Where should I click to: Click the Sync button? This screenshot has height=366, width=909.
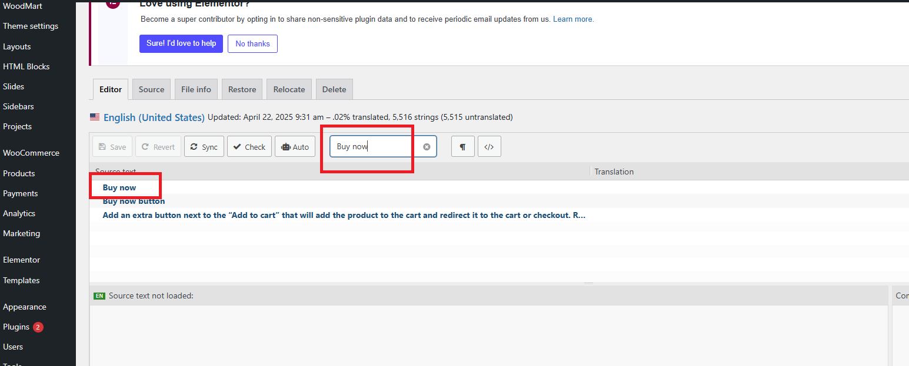click(204, 147)
